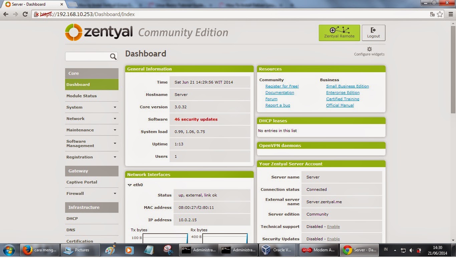Screen dimensions: 456x258
Task: Open the Windows Start menu
Action: [9, 250]
